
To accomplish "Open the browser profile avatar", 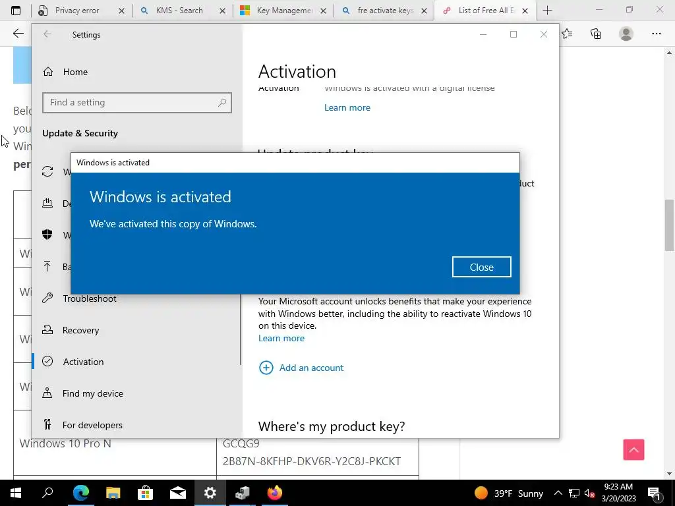I will [x=626, y=34].
